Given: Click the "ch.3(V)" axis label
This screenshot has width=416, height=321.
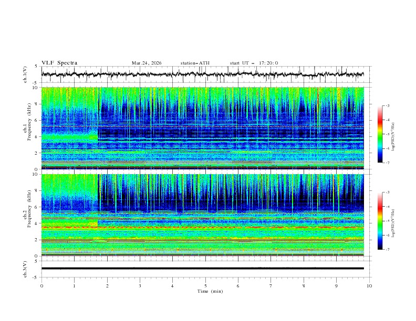Looking at the screenshot, I should (x=25, y=269).
